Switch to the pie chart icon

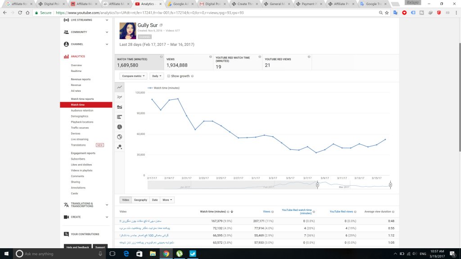pos(120,127)
